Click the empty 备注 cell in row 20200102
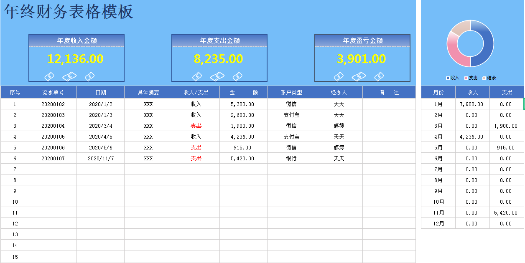The width and height of the screenshot is (525, 263). pos(389,104)
